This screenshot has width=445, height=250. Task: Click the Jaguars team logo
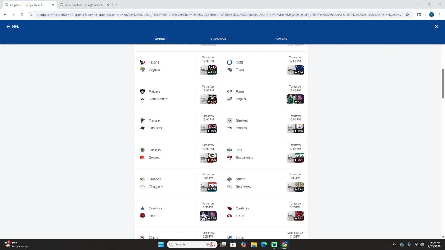coord(143,70)
